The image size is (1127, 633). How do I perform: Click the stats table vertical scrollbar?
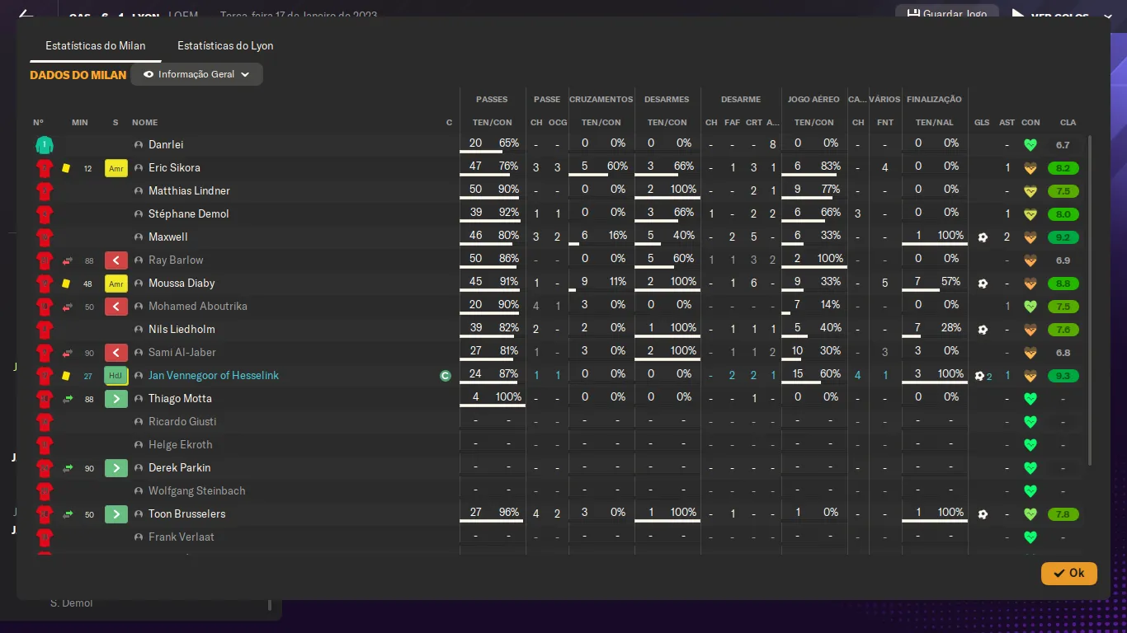(x=1091, y=301)
